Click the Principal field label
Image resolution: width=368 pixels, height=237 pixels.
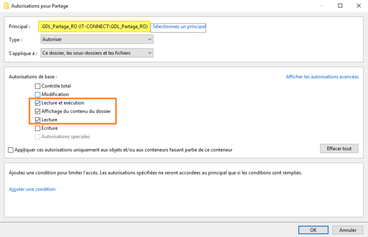[19, 27]
